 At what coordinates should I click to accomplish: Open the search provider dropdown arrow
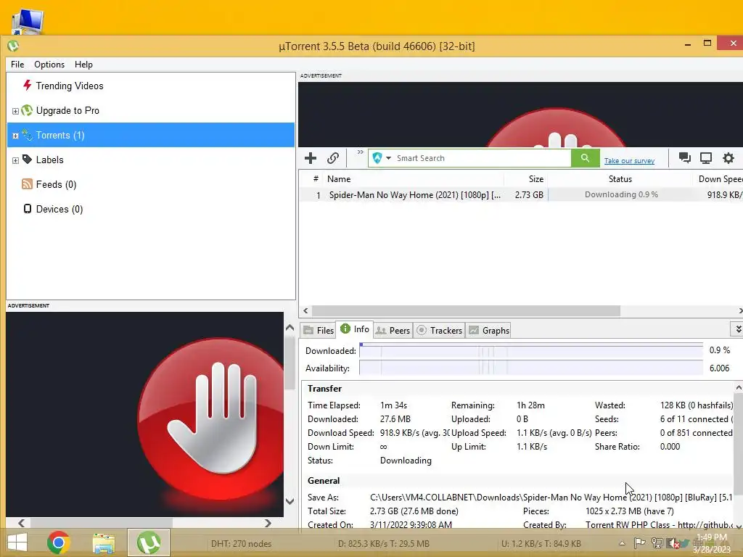(x=389, y=158)
